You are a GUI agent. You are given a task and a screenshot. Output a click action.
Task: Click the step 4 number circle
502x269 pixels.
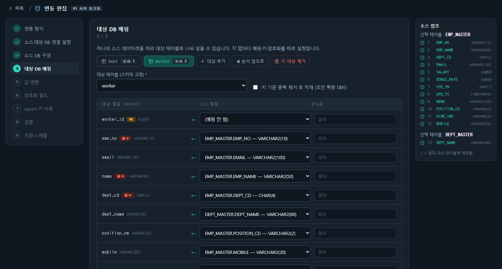tap(17, 68)
